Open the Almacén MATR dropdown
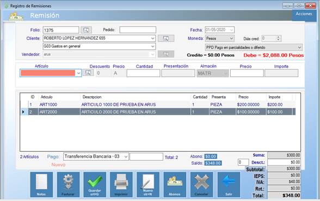 (225, 73)
